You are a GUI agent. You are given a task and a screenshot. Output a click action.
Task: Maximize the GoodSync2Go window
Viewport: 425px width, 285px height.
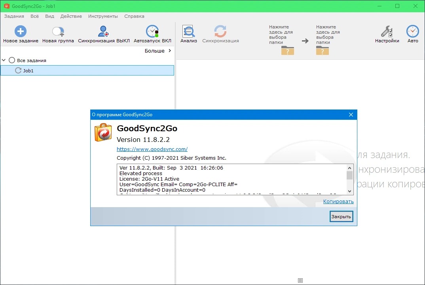click(x=397, y=6)
